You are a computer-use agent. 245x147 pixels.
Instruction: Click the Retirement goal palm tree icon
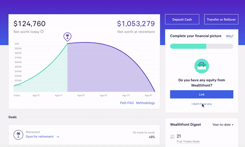(18, 135)
